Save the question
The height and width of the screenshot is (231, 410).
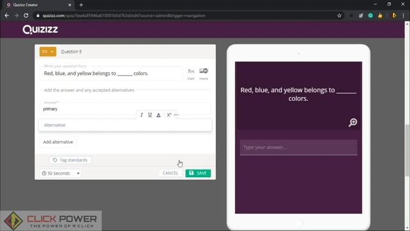(x=198, y=173)
